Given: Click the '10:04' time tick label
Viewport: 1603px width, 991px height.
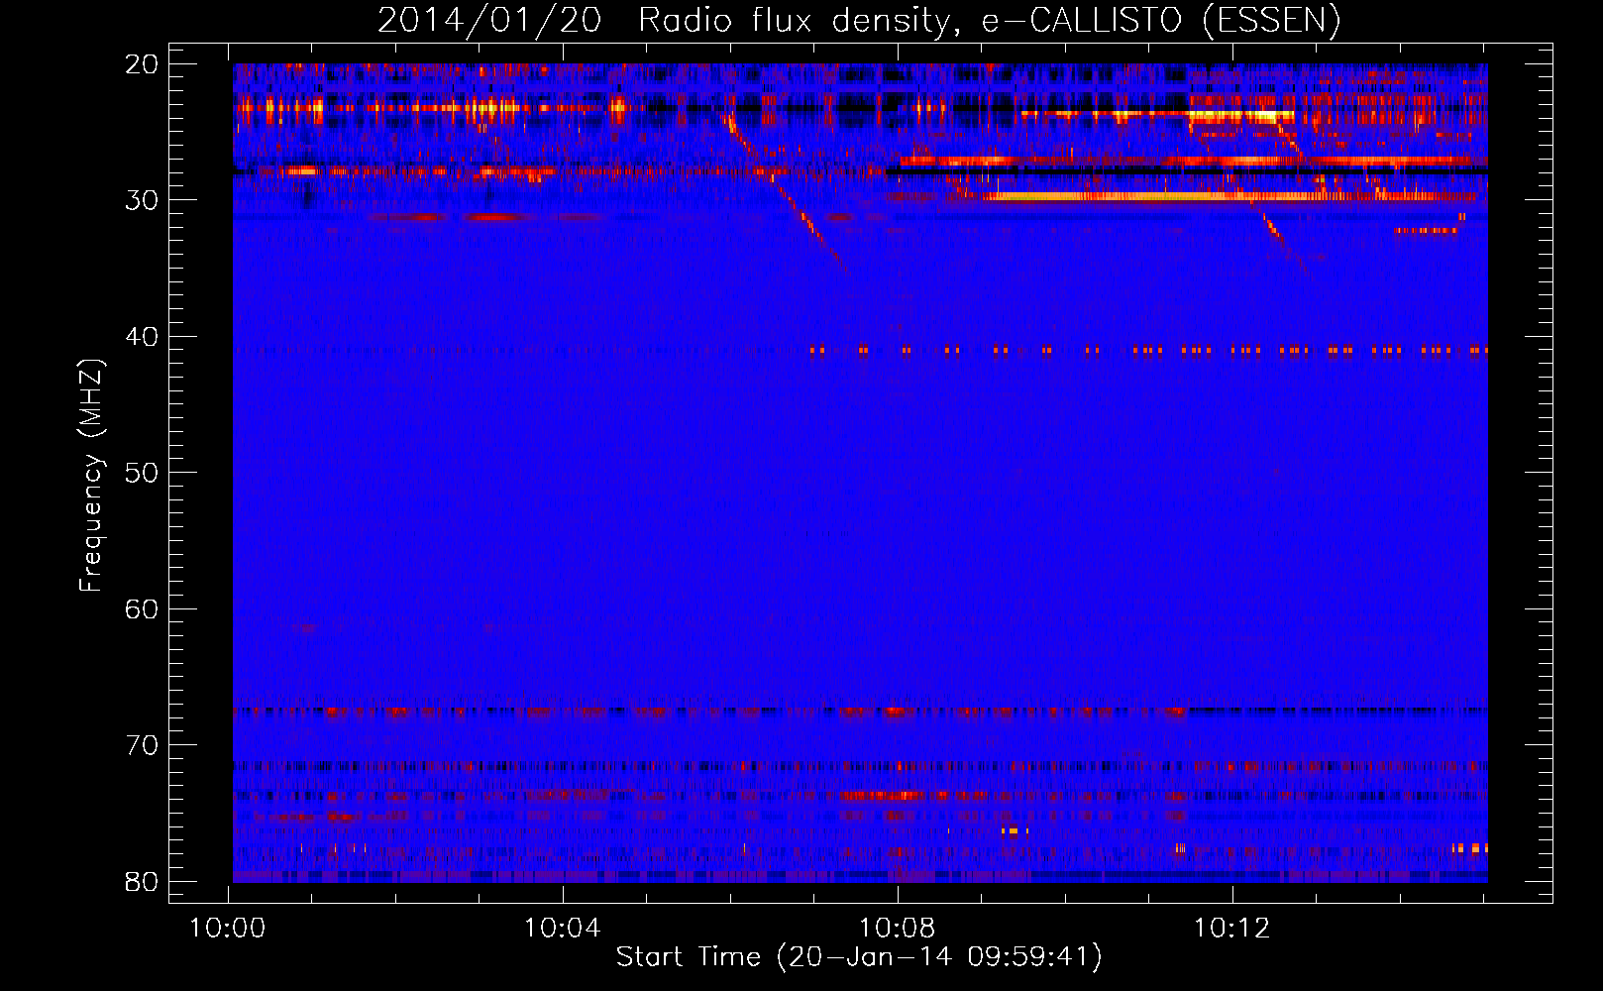Looking at the screenshot, I should click(563, 929).
